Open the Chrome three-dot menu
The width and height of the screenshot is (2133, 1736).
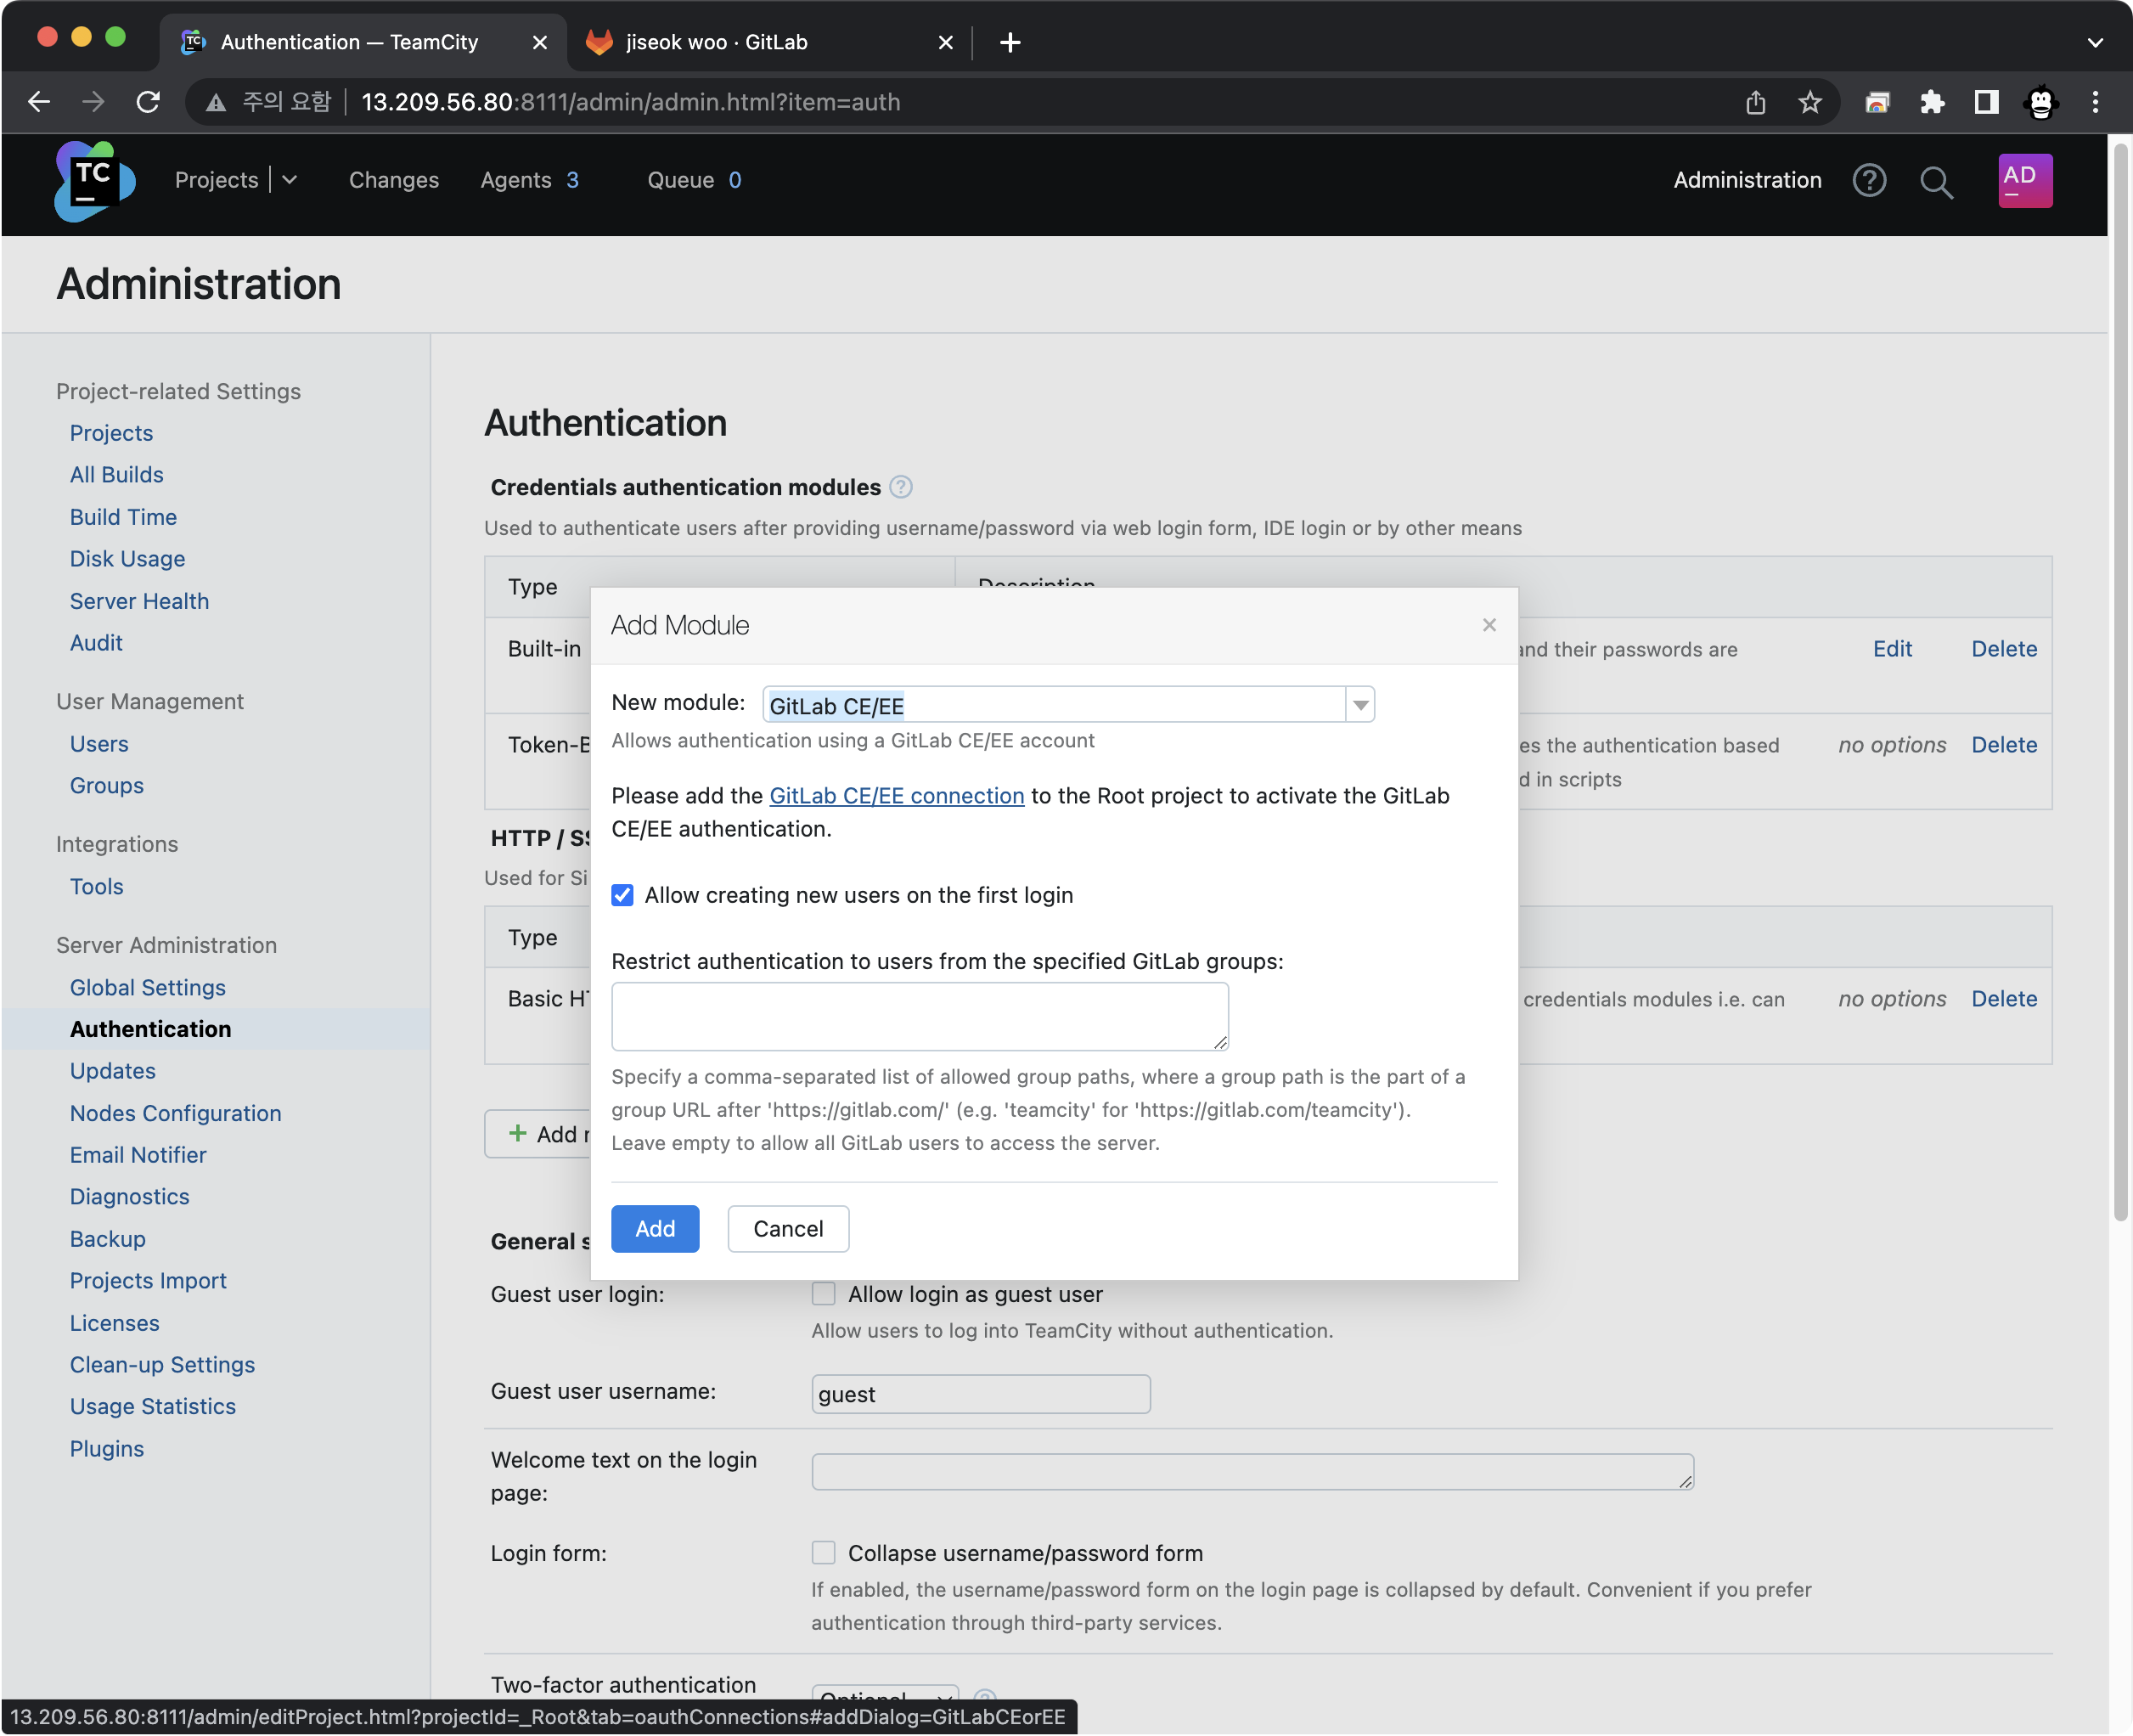2095,102
